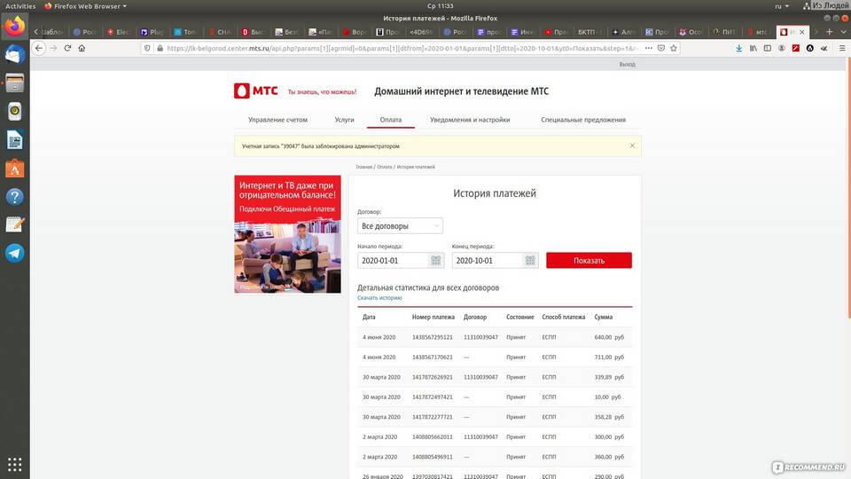Viewport: 851px width, 479px height.
Task: View site security lock info
Action: point(160,48)
